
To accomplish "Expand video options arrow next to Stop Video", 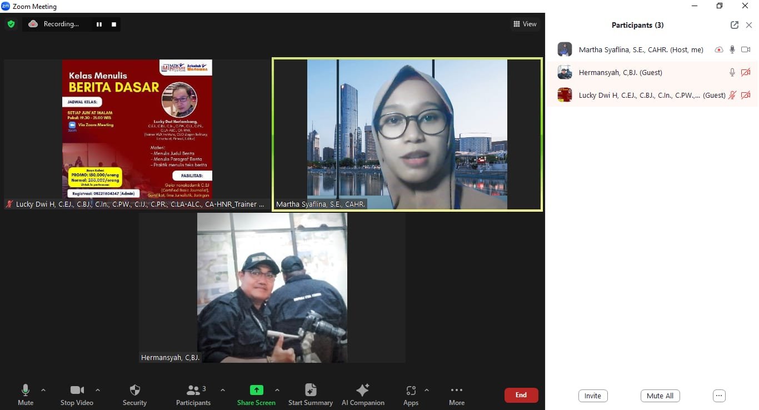I will click(98, 390).
